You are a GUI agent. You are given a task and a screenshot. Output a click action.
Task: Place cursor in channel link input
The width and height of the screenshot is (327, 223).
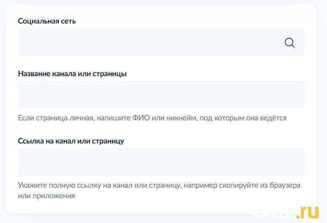click(161, 162)
